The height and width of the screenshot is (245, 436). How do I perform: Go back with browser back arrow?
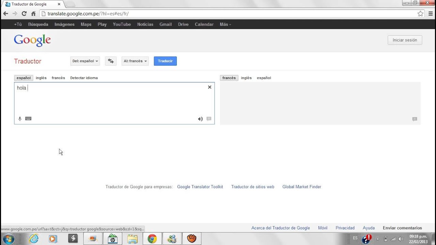5,14
